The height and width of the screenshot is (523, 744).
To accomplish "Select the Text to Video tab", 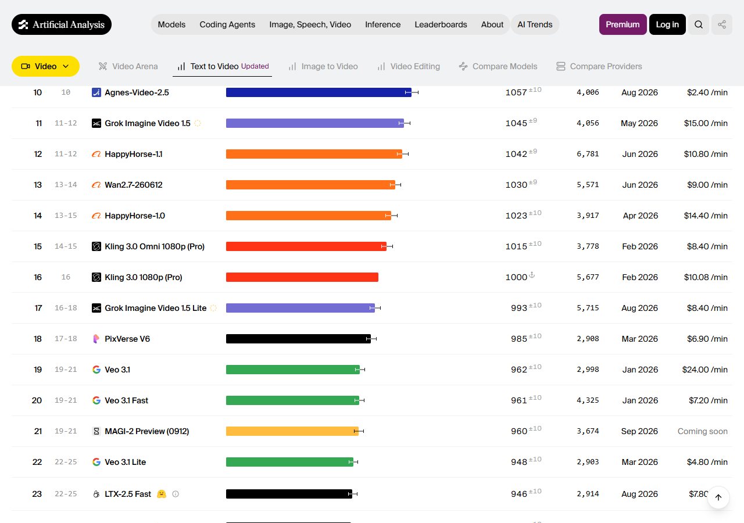I will (x=222, y=66).
